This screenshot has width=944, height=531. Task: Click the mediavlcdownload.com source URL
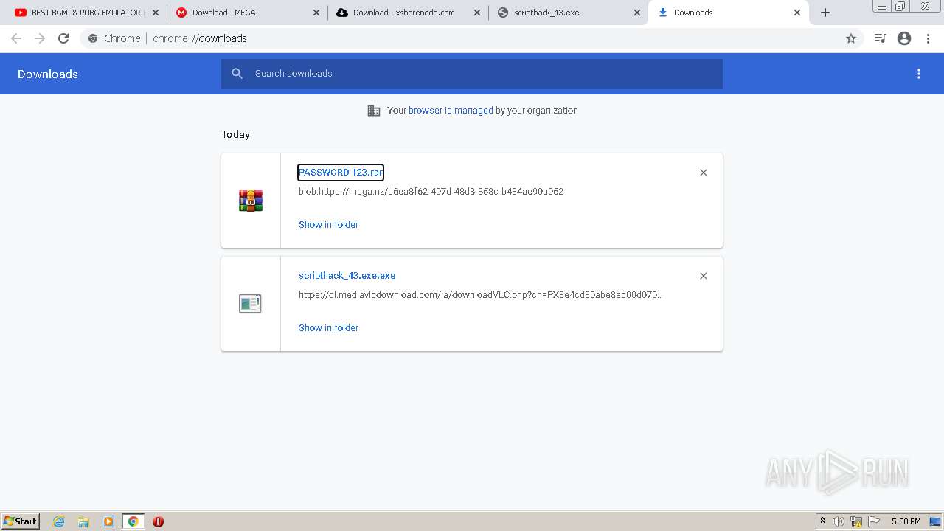(x=480, y=295)
